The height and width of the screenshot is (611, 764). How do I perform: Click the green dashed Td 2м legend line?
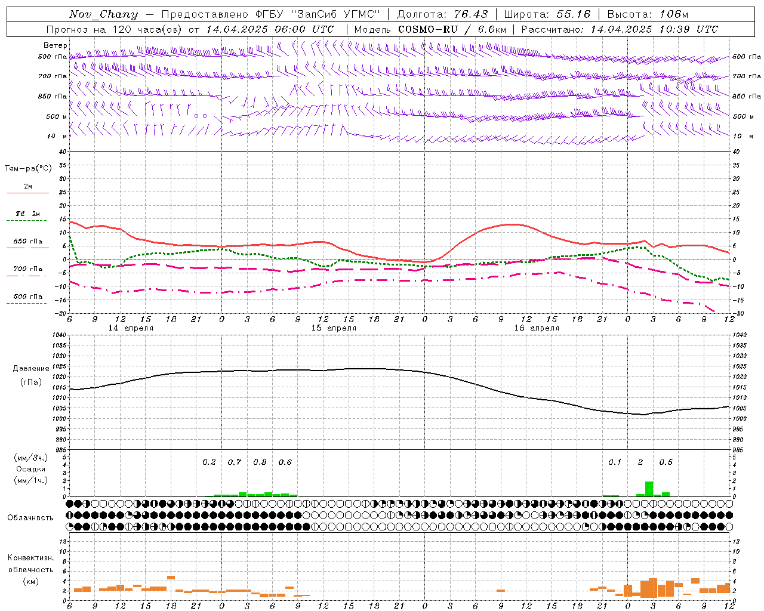(x=26, y=221)
